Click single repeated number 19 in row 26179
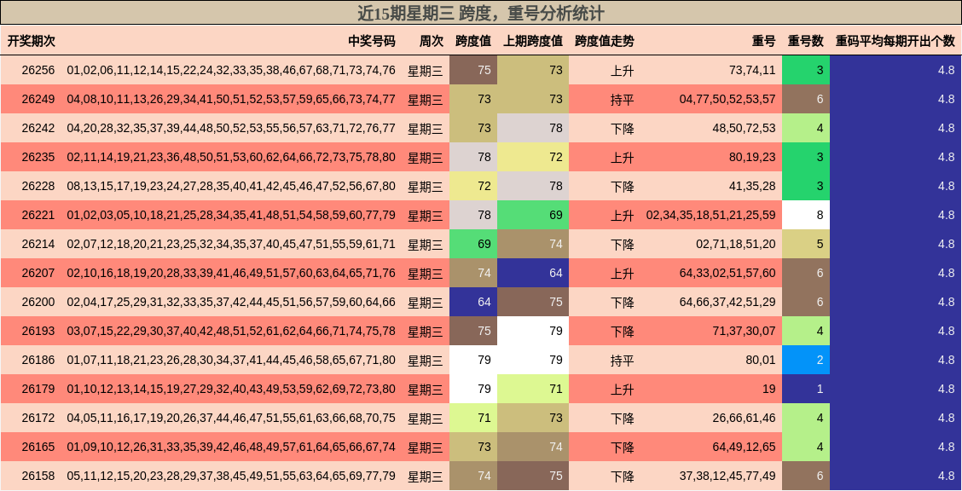962x491 pixels. [x=769, y=390]
